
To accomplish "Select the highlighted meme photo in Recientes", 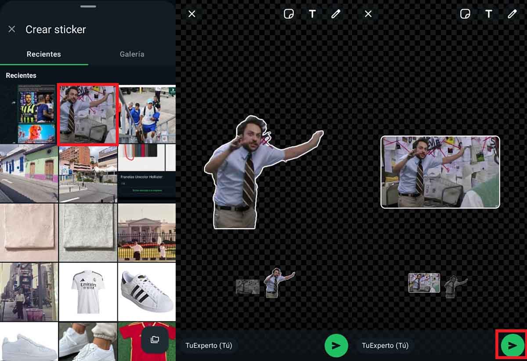I will 87,112.
